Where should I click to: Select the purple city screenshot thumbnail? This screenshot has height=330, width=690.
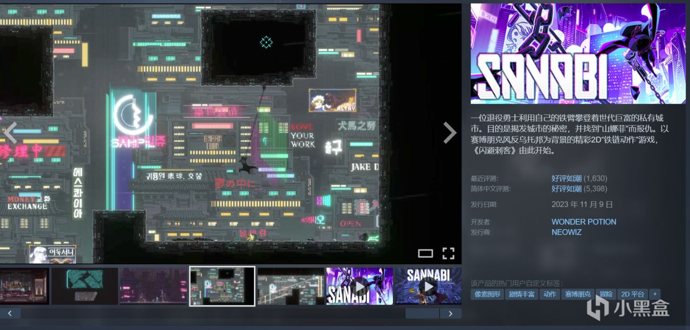(x=154, y=286)
